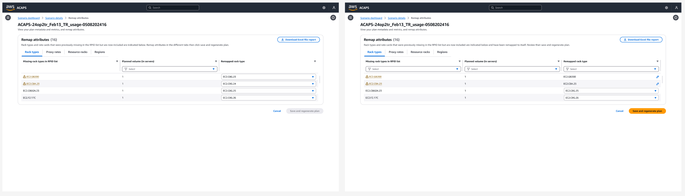The image size is (685, 196).
Task: Click table vertical scrollbar on right screen
Action: (662, 79)
